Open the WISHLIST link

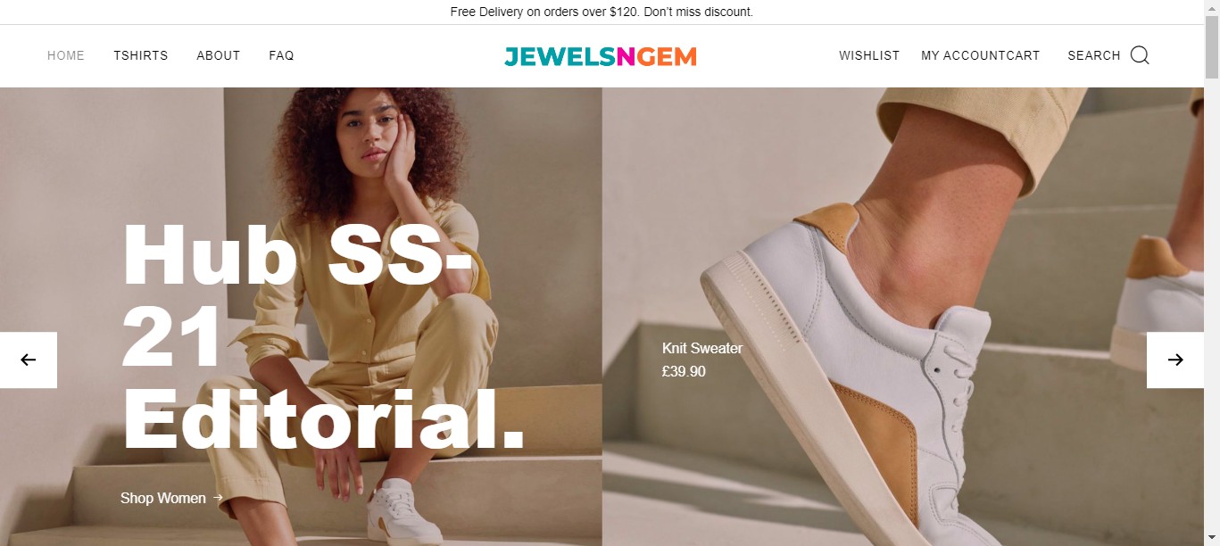click(869, 55)
